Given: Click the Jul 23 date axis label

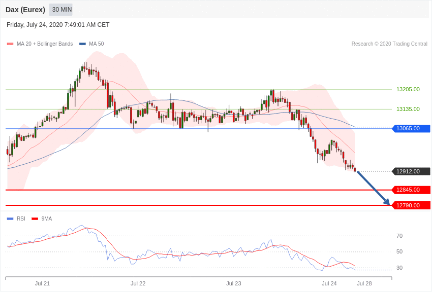Looking at the screenshot, I should coord(234,283).
